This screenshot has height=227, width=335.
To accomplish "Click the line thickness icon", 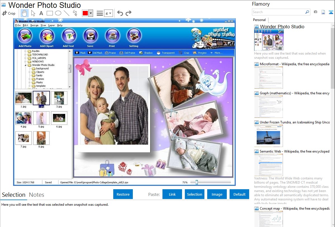I will [100, 13].
